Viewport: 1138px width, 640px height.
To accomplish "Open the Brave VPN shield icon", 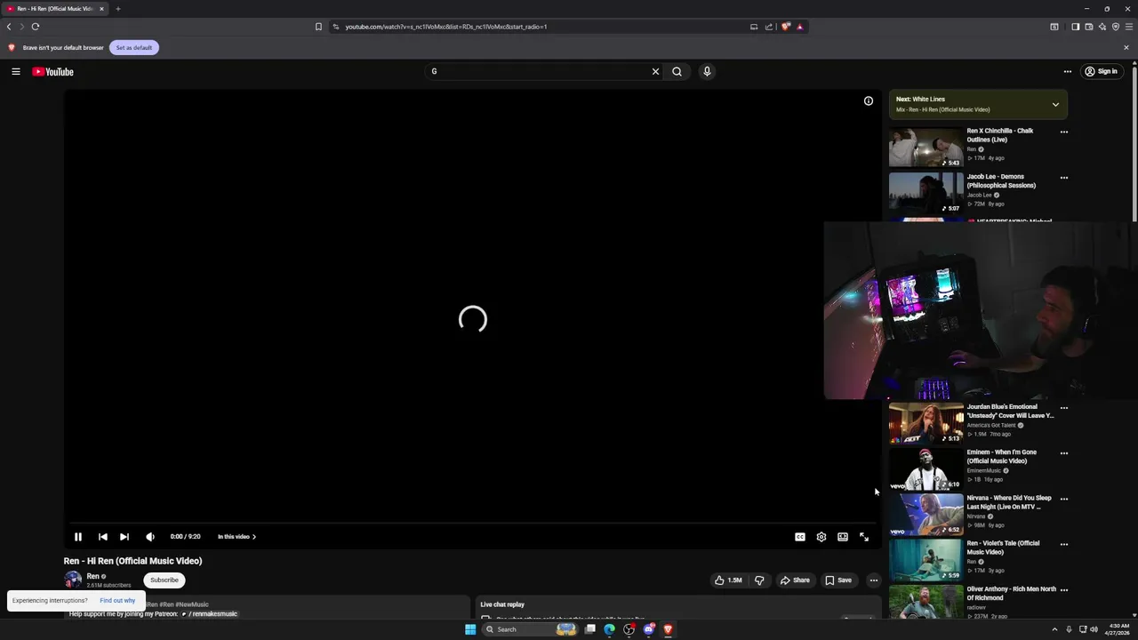I will [1116, 27].
